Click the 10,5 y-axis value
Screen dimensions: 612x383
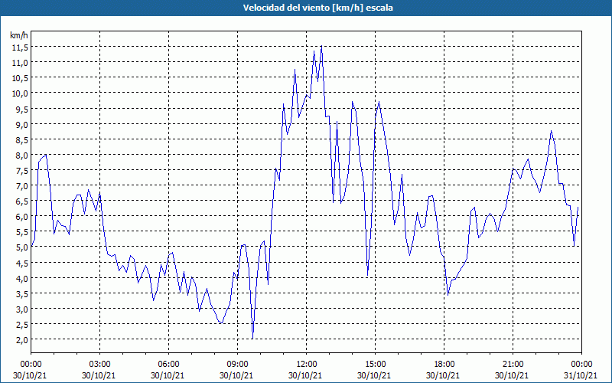click(21, 78)
